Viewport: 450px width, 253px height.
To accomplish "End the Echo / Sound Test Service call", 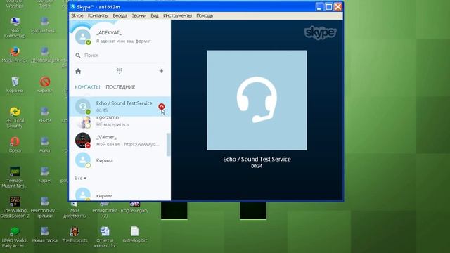I will [162, 106].
